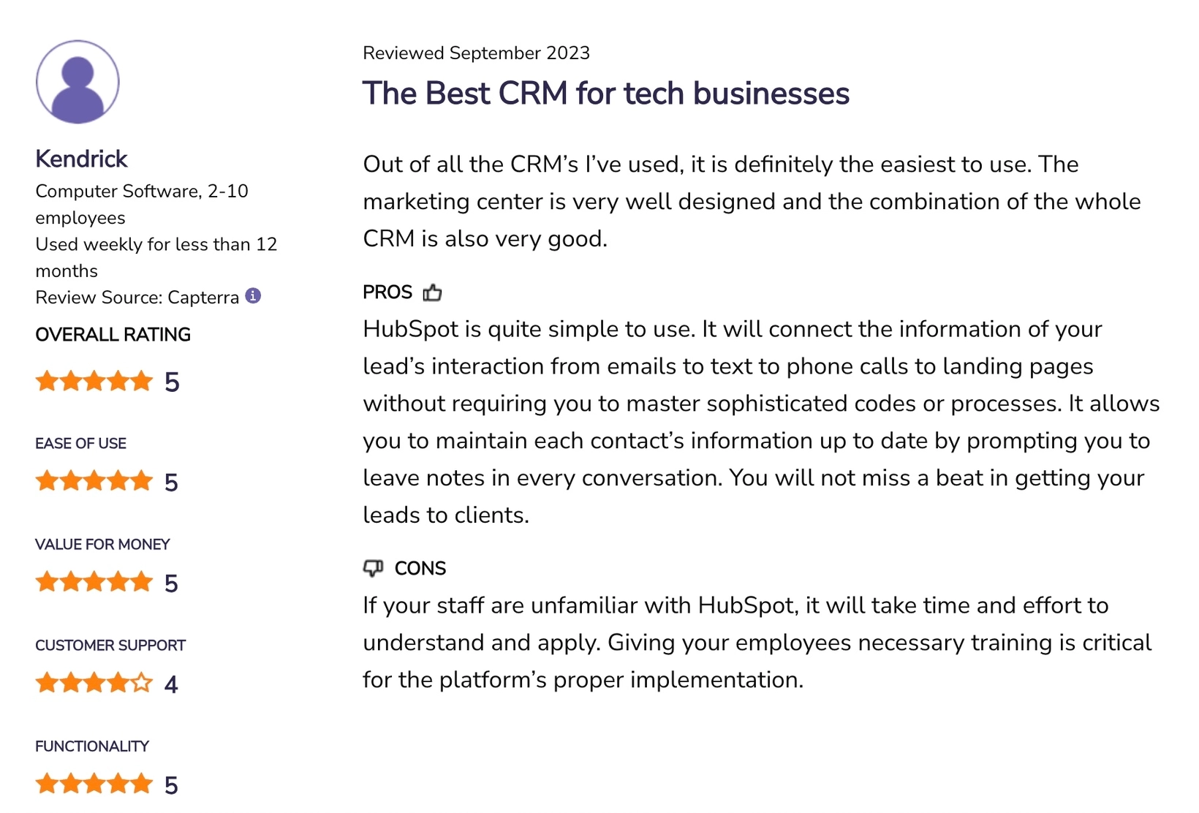Click the Functionality rating value 5

pos(170,784)
